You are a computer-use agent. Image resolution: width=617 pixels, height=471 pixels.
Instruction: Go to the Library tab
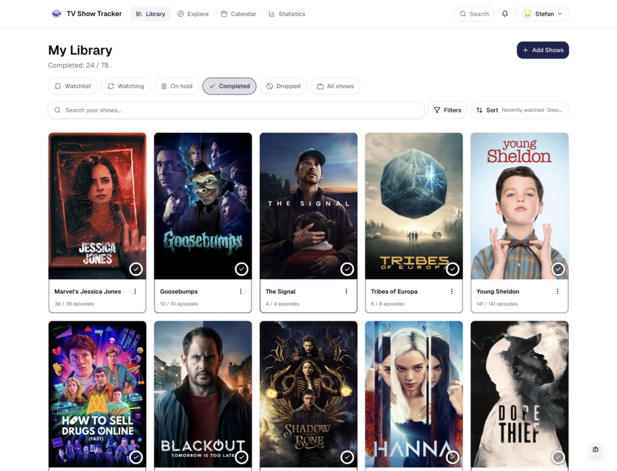(x=150, y=14)
